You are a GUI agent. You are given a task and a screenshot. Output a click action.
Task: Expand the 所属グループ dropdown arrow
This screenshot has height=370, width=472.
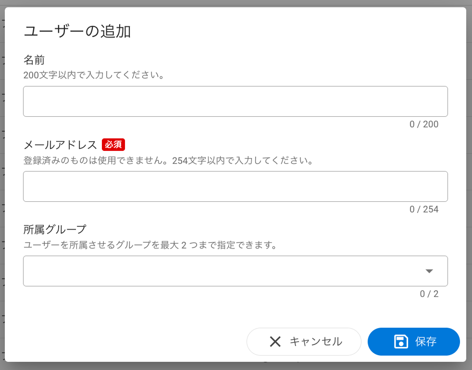[429, 271]
